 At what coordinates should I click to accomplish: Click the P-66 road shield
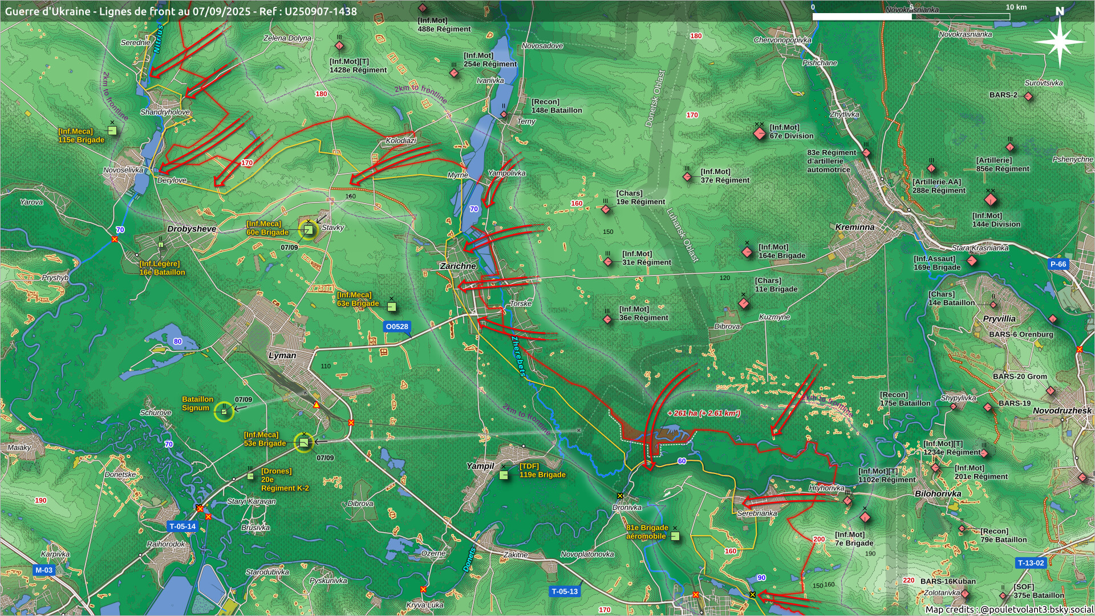[1058, 264]
